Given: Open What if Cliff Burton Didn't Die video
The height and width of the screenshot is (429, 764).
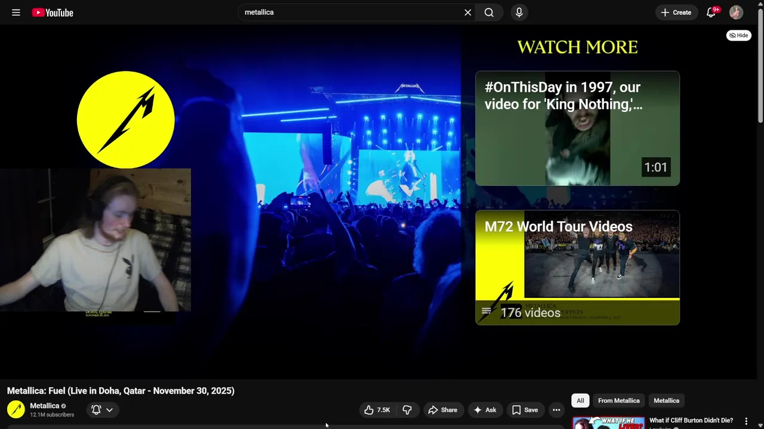Looking at the screenshot, I should coord(691,421).
